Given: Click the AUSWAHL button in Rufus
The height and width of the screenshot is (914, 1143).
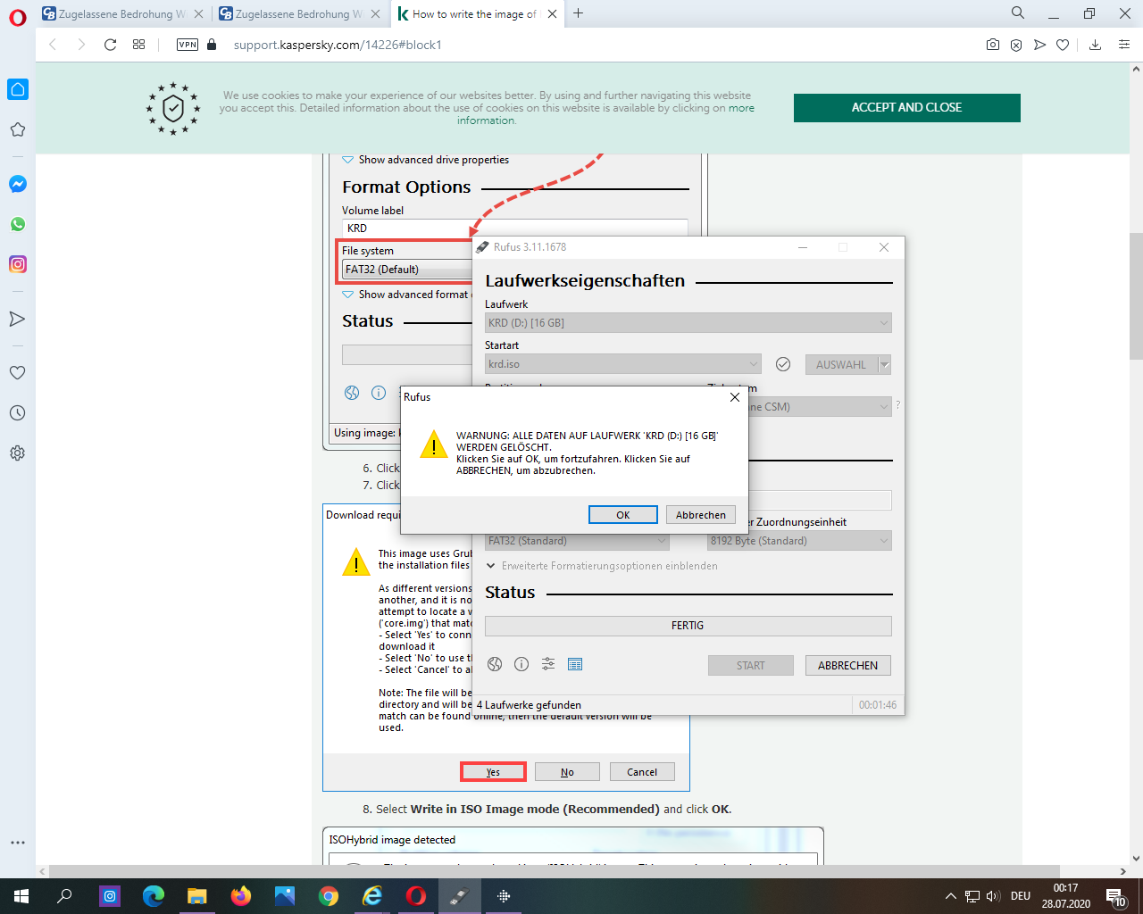Looking at the screenshot, I should click(841, 364).
